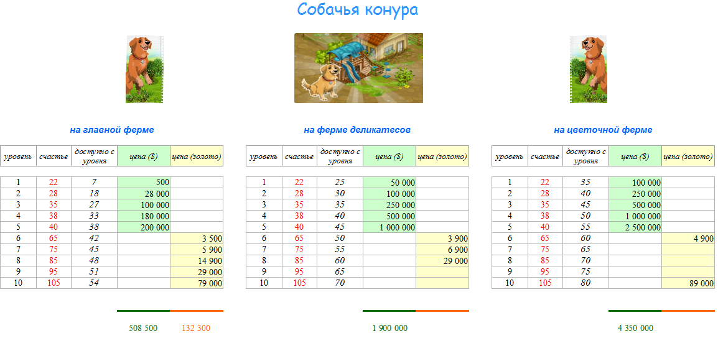Viewport: 718px width, 341px height.
Task: Select level number '6' in flower farm table
Action: coord(510,238)
